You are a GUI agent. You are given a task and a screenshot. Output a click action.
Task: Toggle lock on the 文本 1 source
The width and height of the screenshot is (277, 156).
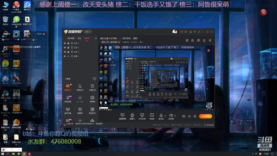point(68,43)
